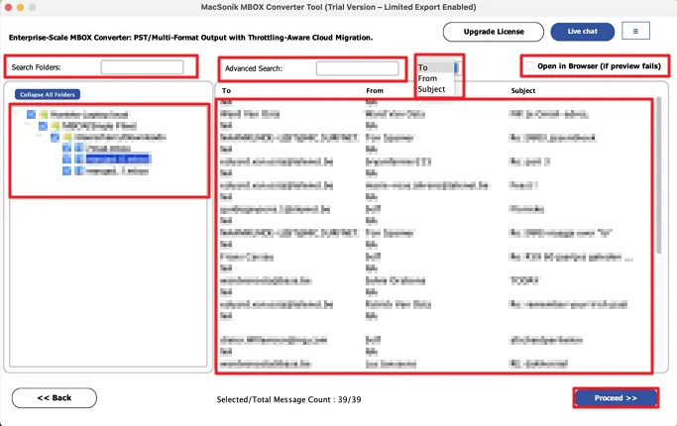Choose Subject in the search field dropdown

435,89
